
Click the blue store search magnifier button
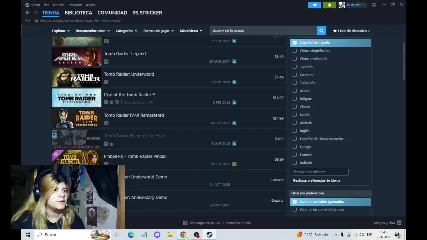321,31
